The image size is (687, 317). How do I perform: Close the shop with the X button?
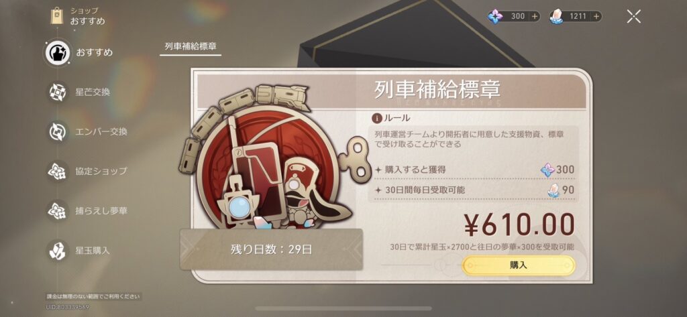pos(633,17)
